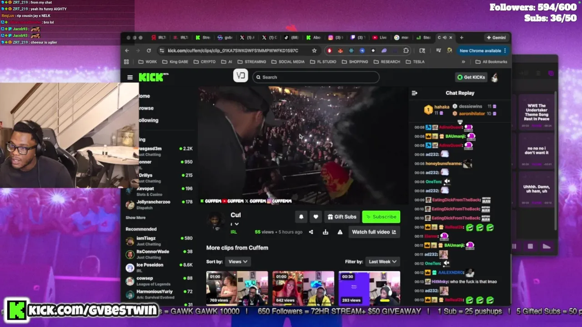Screen dimensions: 582x327
Task: Open the WORK bookmarks folder
Action: (148, 62)
